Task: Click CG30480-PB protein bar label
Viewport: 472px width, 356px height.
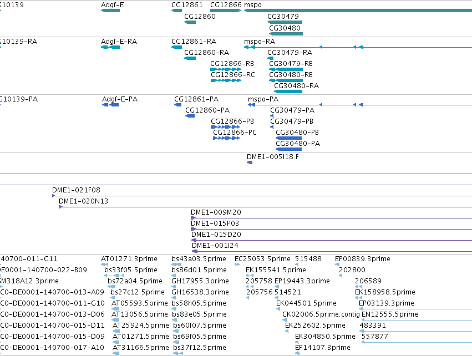Action: (297, 133)
